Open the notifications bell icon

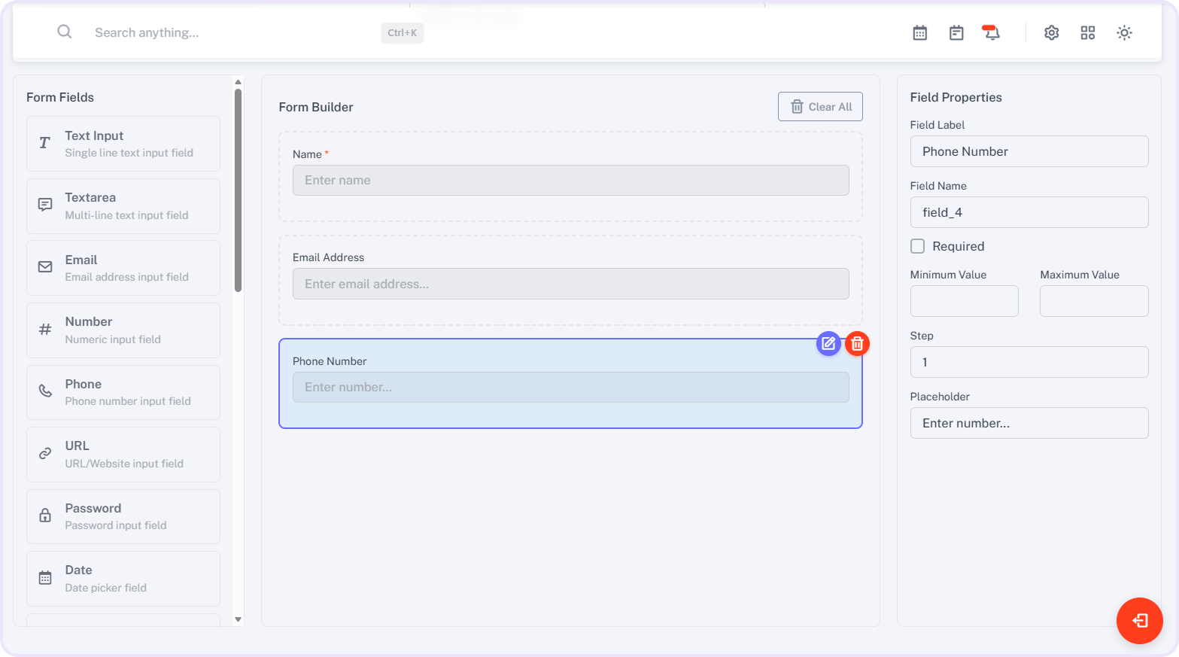click(992, 32)
